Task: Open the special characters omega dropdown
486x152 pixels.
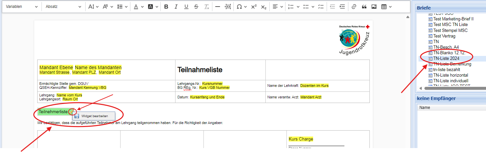Action: coord(242,7)
